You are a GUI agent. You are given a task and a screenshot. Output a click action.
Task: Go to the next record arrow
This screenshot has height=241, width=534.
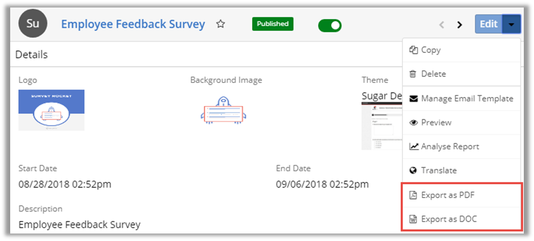point(459,25)
